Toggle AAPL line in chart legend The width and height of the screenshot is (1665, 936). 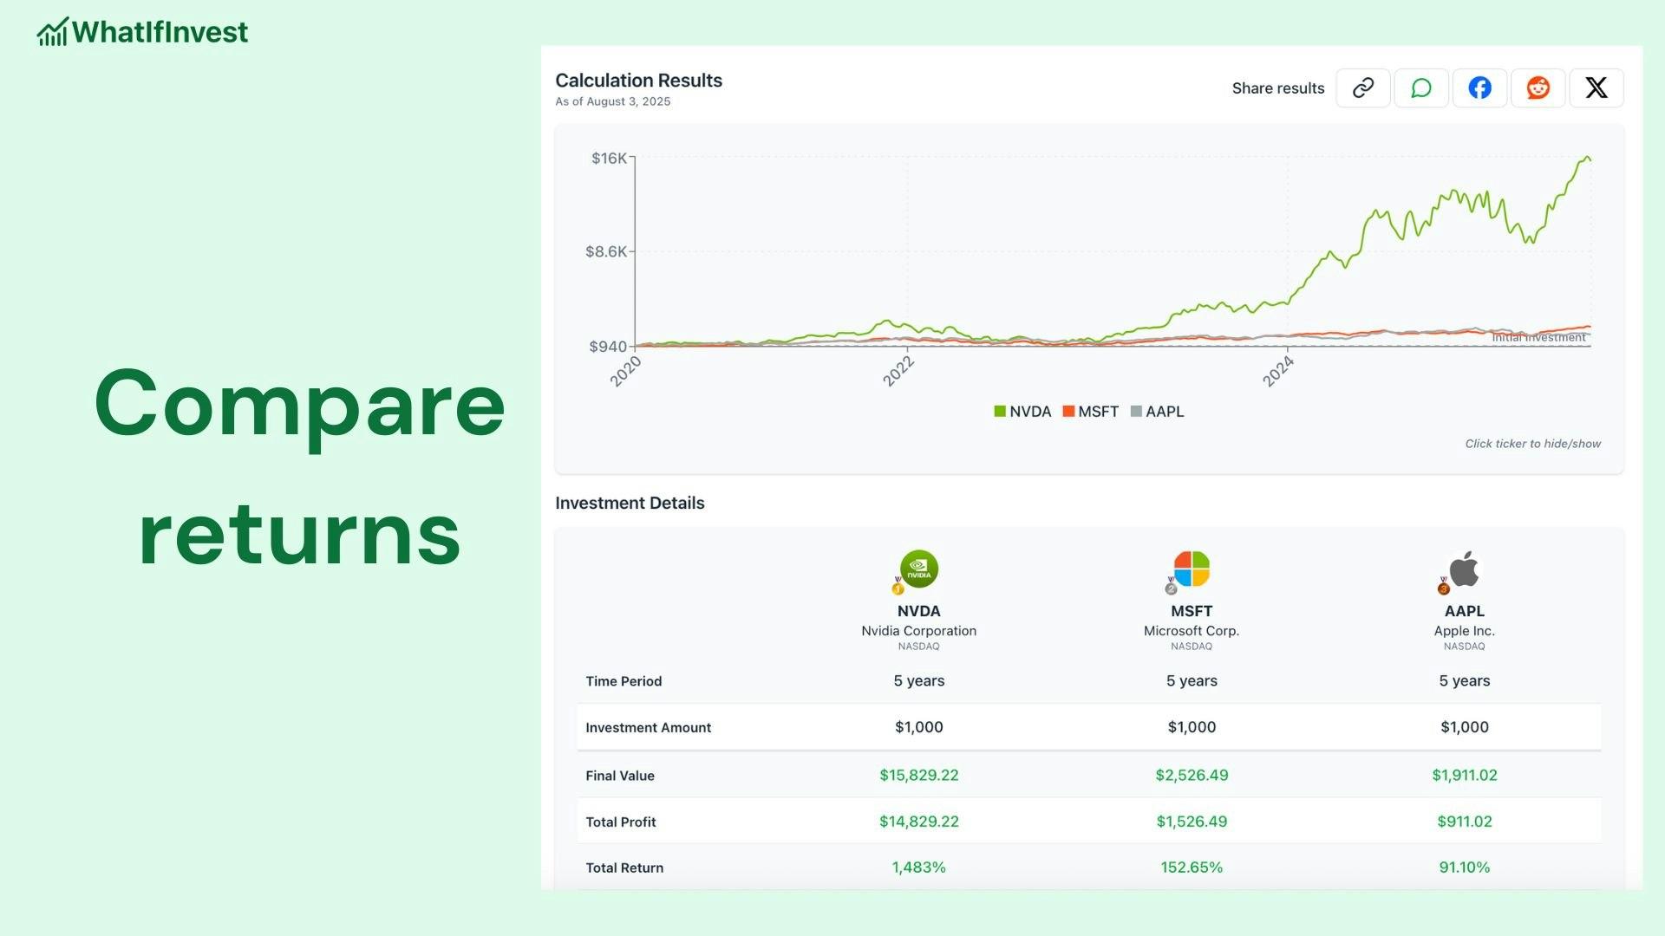(x=1158, y=412)
